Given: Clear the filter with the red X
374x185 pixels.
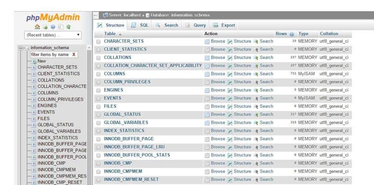Looking at the screenshot, I should click(x=74, y=55).
